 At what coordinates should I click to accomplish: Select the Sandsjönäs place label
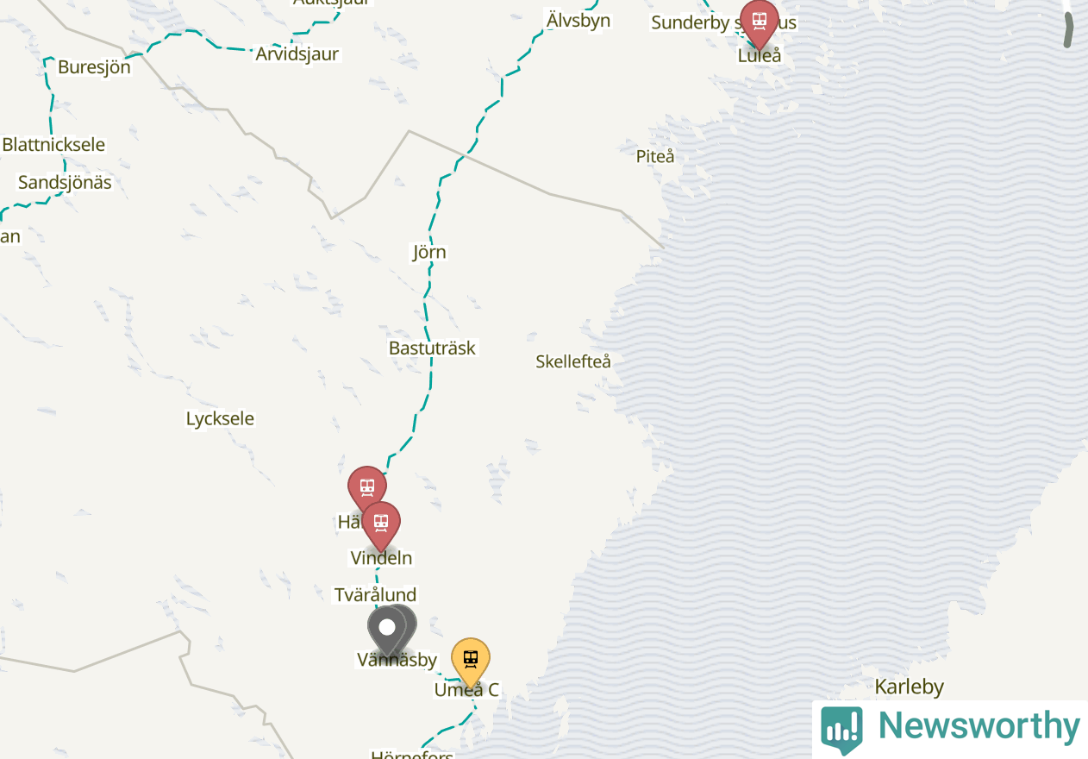65,182
